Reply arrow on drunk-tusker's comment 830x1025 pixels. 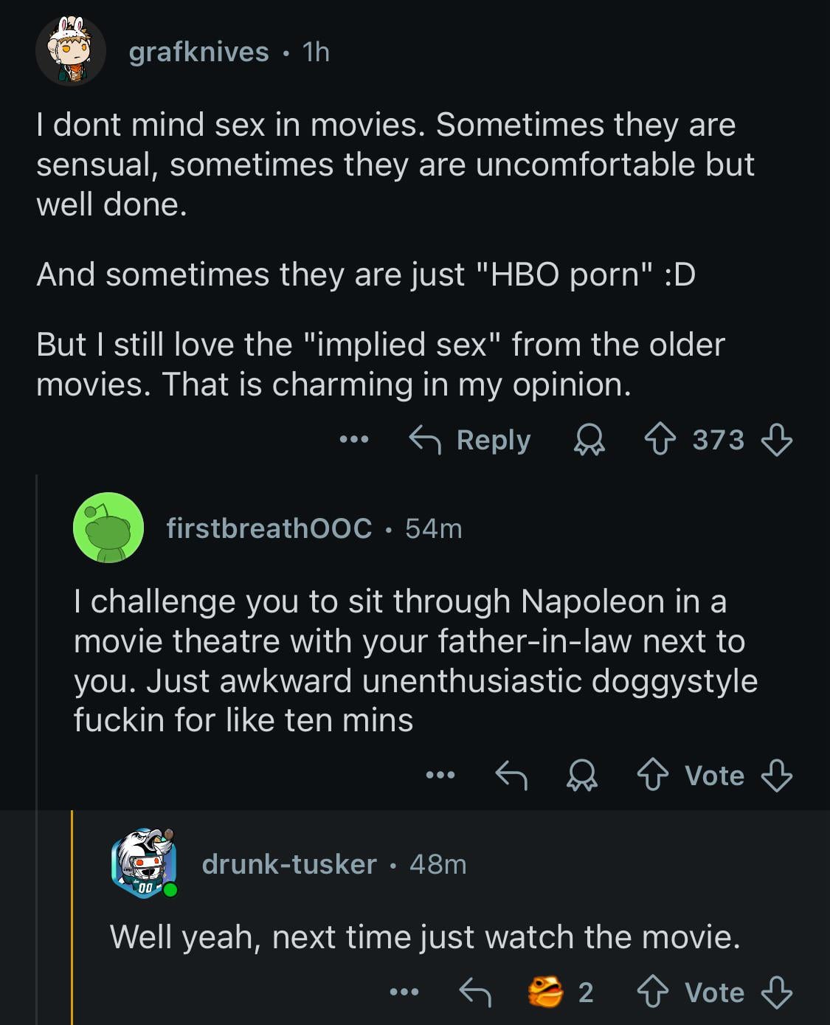click(475, 993)
